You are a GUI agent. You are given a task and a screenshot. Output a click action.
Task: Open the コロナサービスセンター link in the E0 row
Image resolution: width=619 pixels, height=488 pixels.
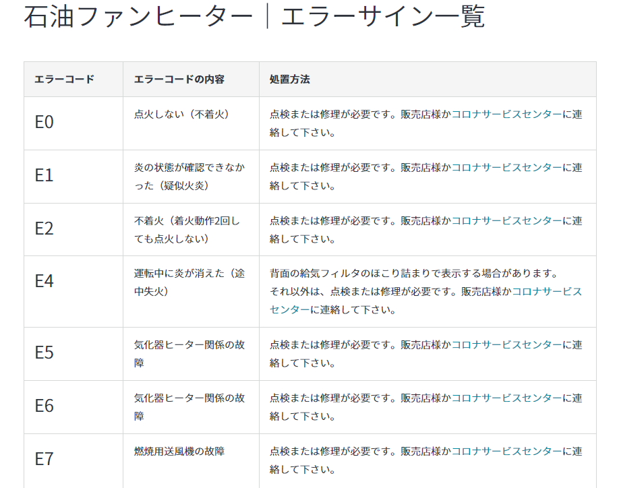click(506, 115)
